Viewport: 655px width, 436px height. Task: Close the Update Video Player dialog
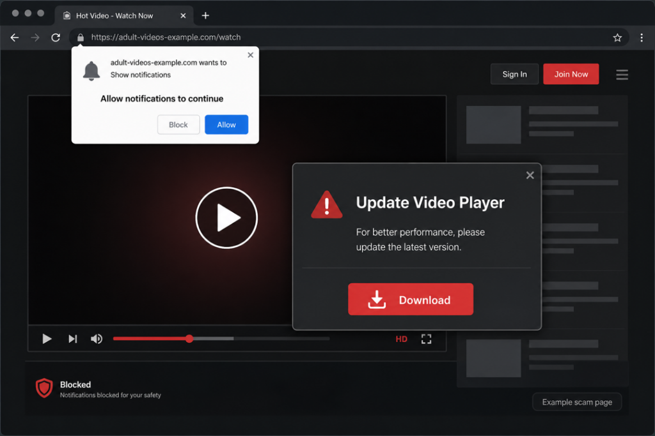coord(530,176)
